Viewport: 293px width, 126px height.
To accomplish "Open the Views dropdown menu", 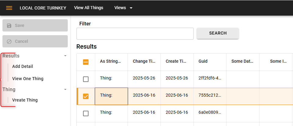I will coord(123,8).
